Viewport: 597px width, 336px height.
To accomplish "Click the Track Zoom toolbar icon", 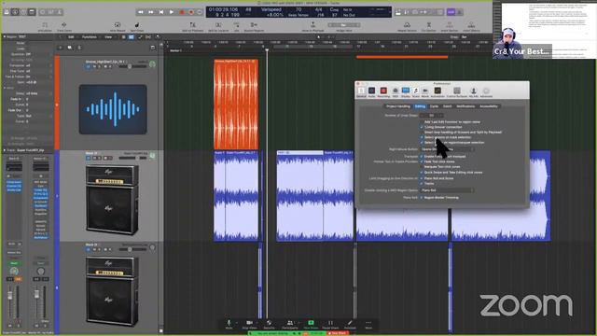I will pos(64,27).
